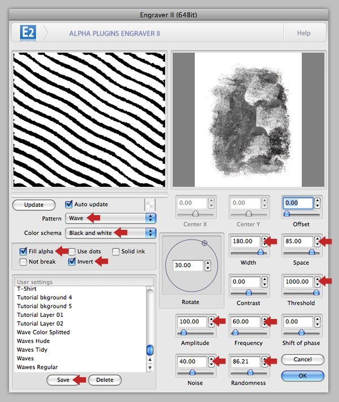This screenshot has width=339, height=402.
Task: Focus the Rotate field showing 30.00
Action: point(188,265)
